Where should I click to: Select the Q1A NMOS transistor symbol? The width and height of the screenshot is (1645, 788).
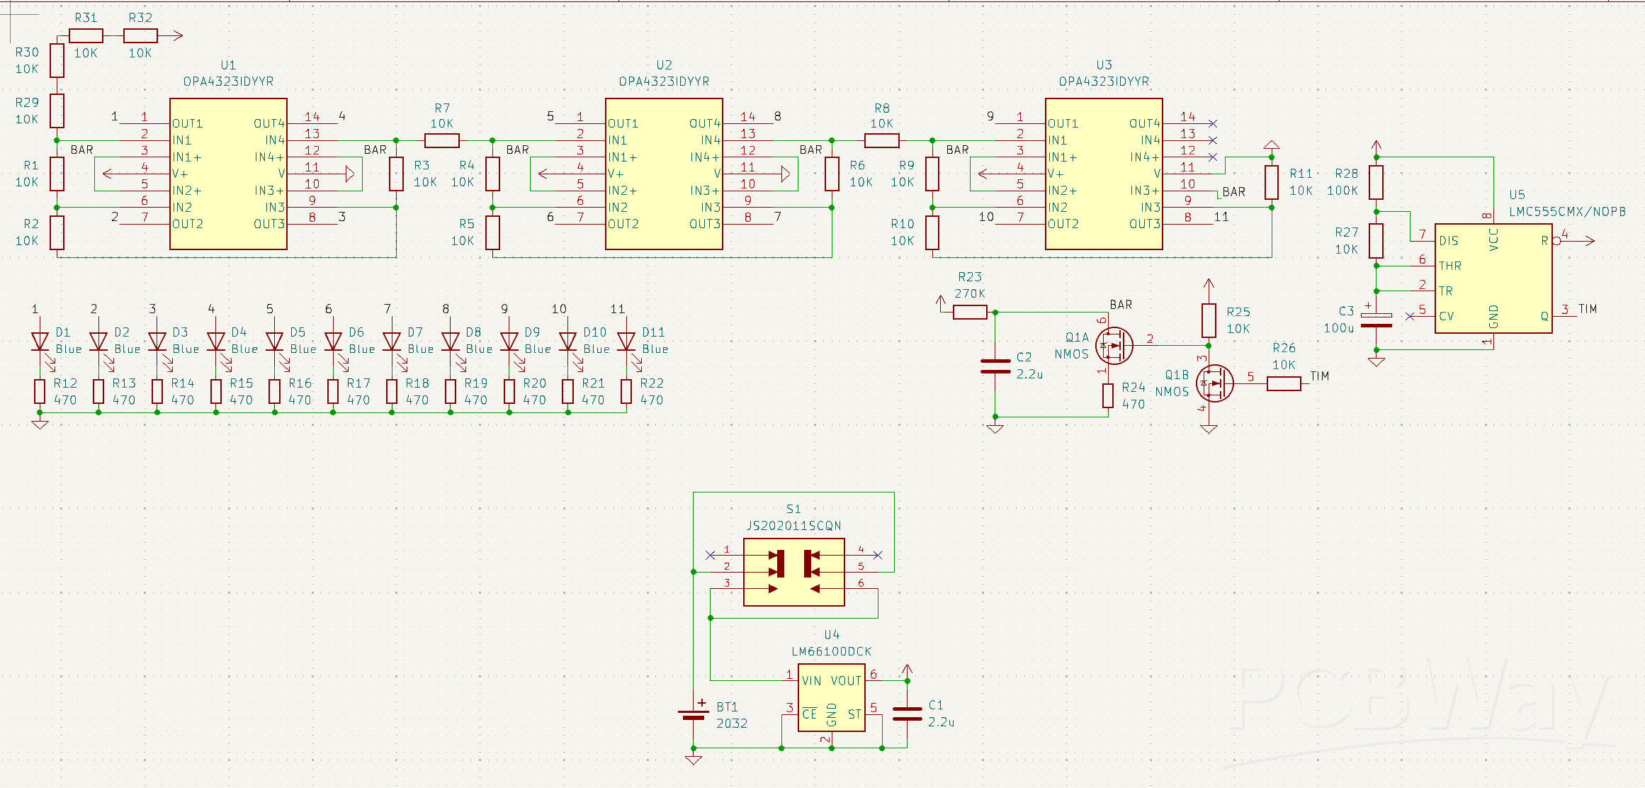[x=1113, y=346]
